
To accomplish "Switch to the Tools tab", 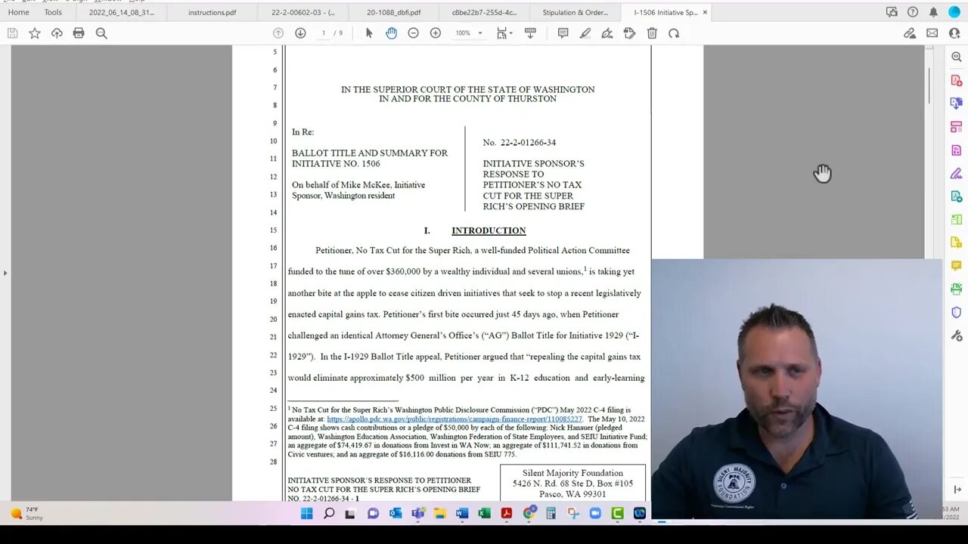I will tap(53, 12).
